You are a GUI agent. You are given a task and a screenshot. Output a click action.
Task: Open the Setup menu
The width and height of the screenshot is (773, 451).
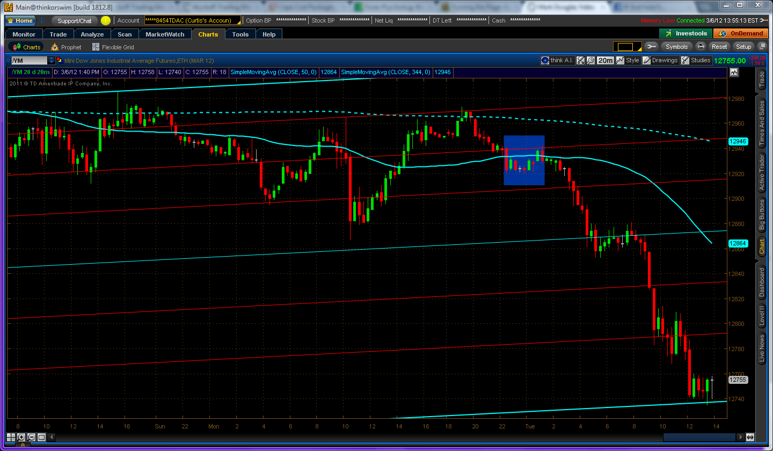743,47
